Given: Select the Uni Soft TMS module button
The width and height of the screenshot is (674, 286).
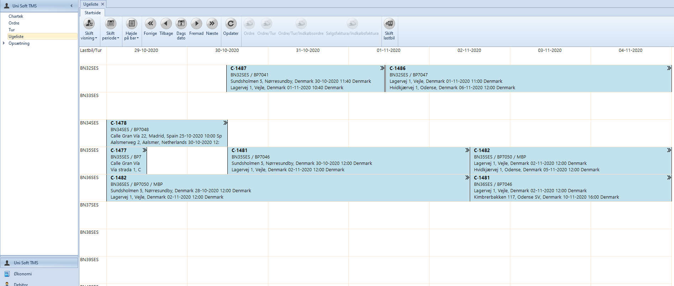Looking at the screenshot, I should click(39, 263).
